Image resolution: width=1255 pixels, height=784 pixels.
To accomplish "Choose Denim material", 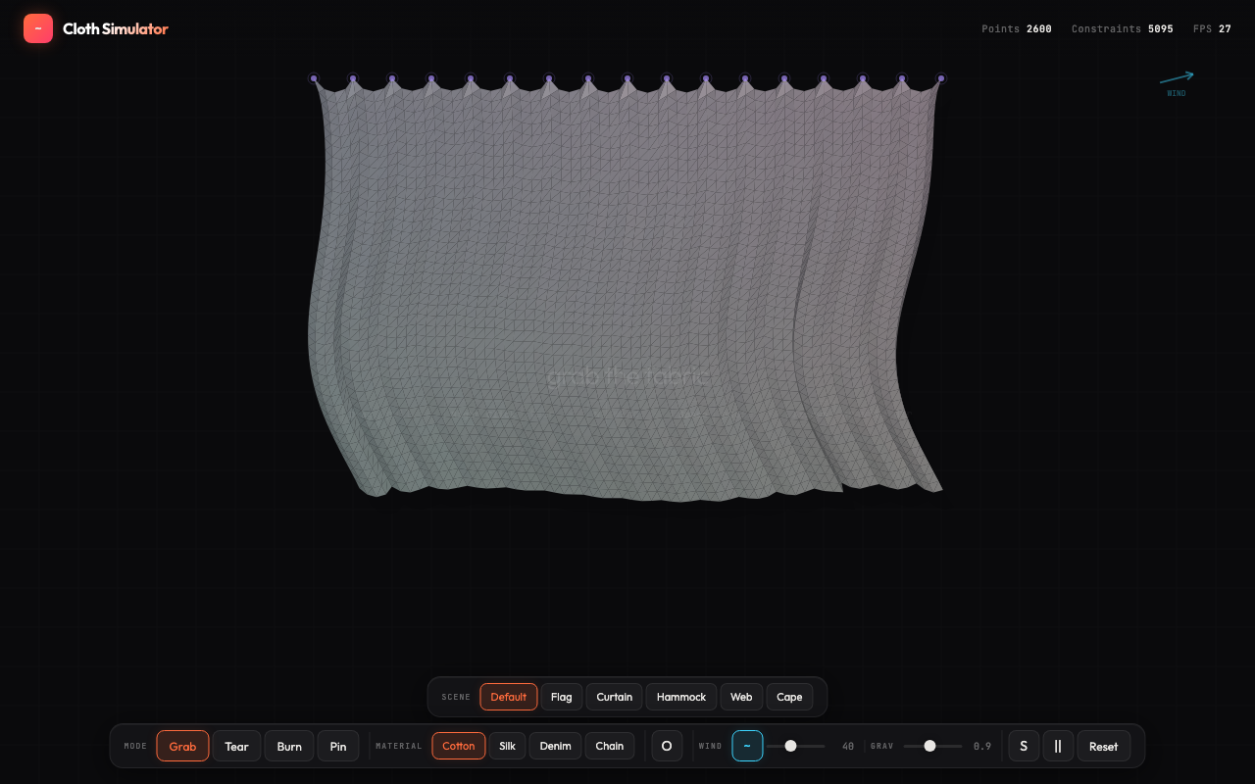I will point(555,746).
